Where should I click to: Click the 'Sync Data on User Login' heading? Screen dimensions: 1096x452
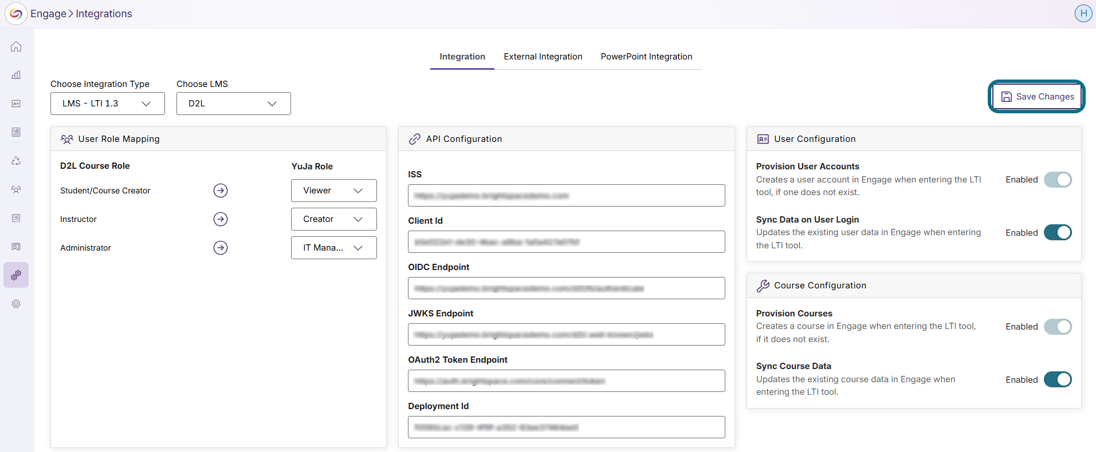(808, 220)
